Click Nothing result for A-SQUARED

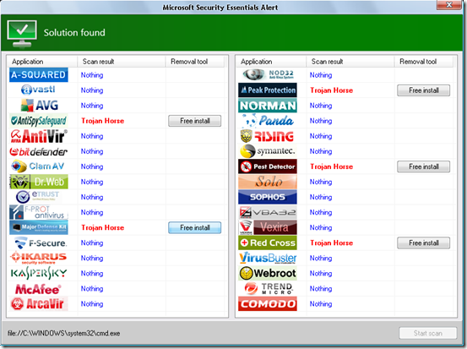coord(92,75)
